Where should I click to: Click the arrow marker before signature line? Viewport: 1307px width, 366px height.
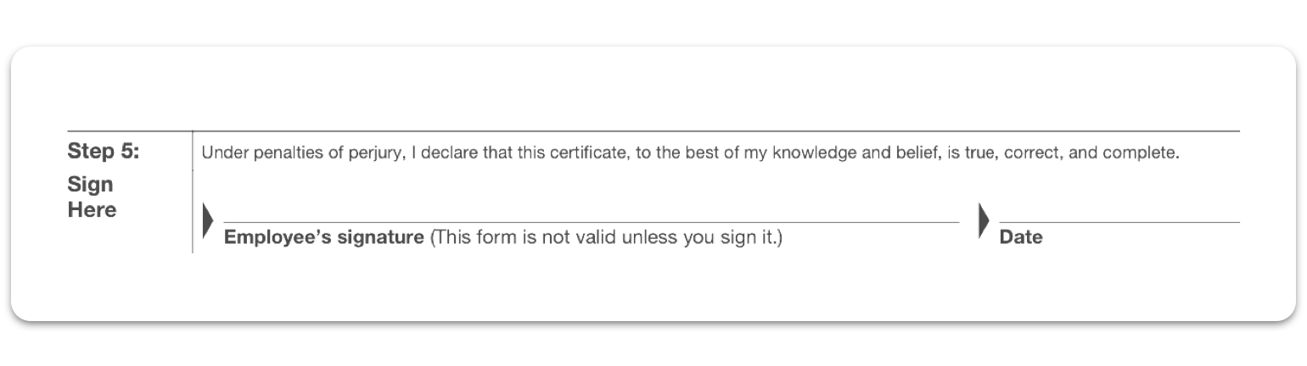(208, 221)
